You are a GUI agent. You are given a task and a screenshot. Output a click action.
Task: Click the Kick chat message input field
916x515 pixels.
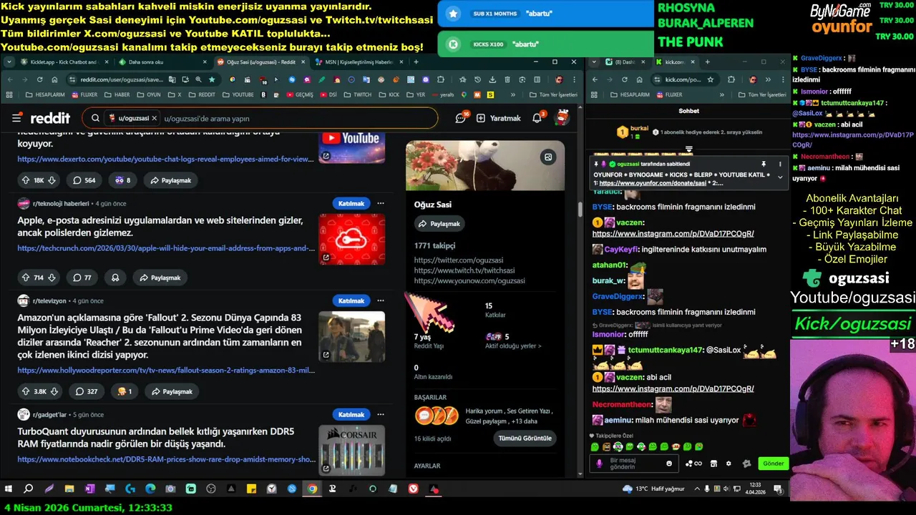pos(635,463)
